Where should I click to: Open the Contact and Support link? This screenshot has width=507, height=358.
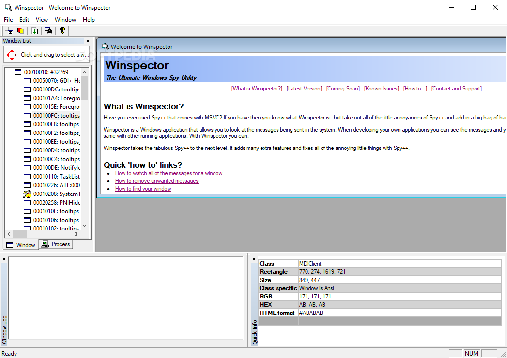tap(457, 89)
